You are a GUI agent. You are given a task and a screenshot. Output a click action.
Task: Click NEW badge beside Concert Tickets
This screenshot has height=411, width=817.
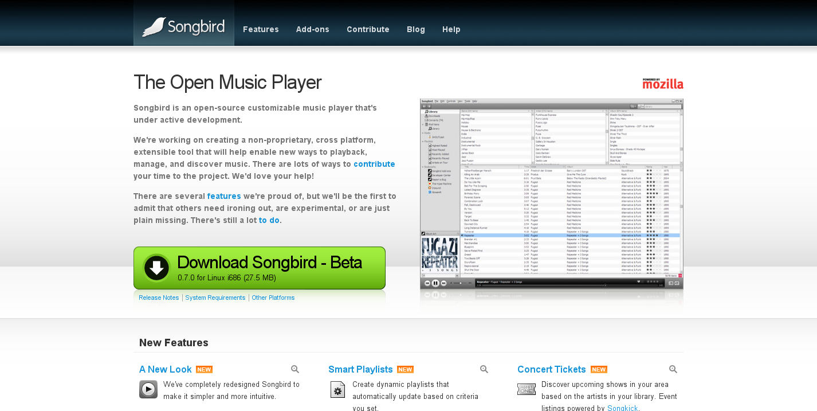pos(599,370)
